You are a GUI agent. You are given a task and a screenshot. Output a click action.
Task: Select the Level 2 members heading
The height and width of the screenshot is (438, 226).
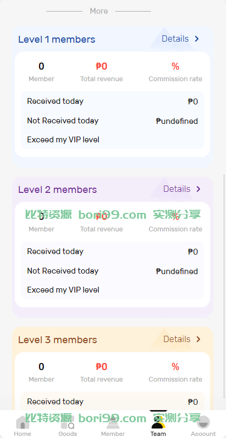(x=58, y=190)
